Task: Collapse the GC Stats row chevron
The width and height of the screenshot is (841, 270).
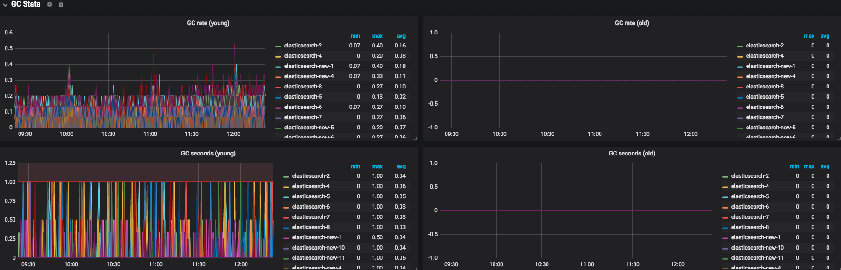Action: 5,5
